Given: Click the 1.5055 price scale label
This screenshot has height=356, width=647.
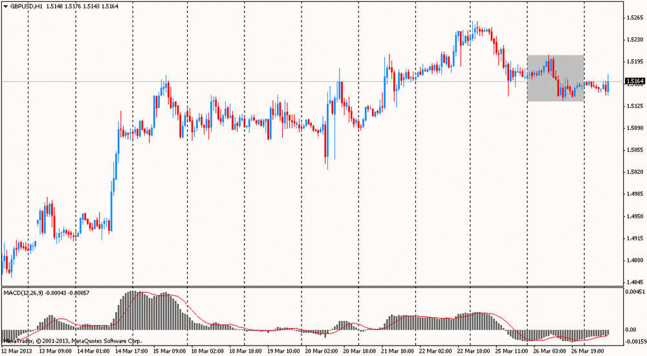Looking at the screenshot, I should [x=635, y=150].
